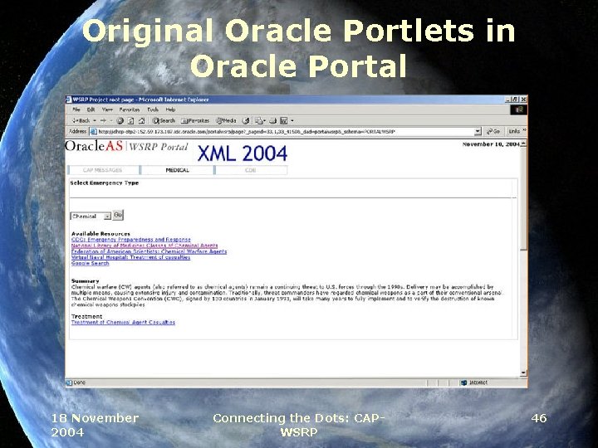Click the vertical scrollbar down arrow

click(x=523, y=373)
